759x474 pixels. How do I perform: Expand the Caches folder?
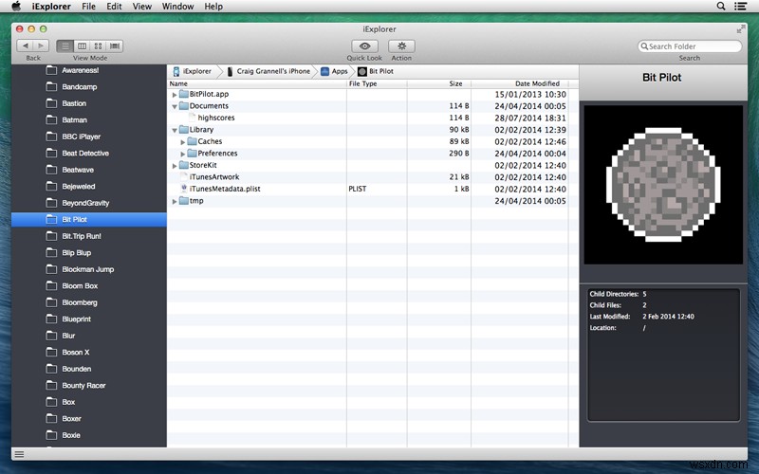(183, 141)
